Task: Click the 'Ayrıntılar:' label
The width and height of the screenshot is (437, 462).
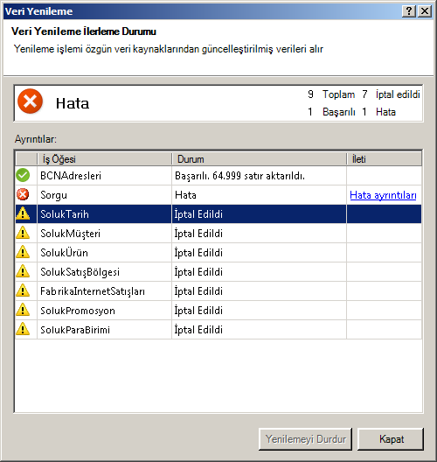Action: point(36,139)
